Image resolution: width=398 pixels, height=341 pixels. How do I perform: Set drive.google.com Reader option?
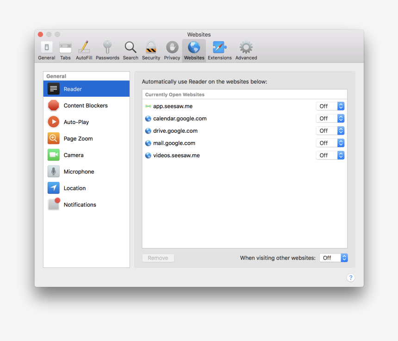pyautogui.click(x=330, y=130)
